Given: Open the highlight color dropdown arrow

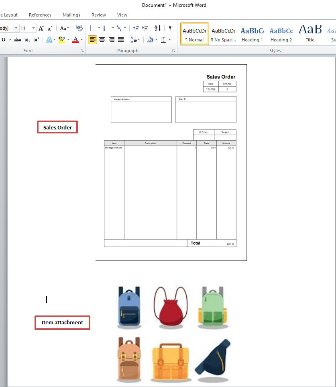Looking at the screenshot, I should point(68,40).
